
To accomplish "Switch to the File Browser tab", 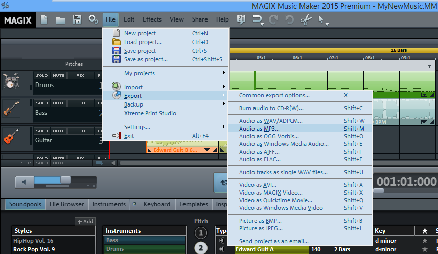I will pos(67,204).
